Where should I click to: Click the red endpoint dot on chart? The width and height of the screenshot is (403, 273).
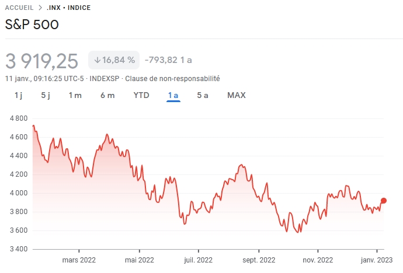[x=384, y=201]
